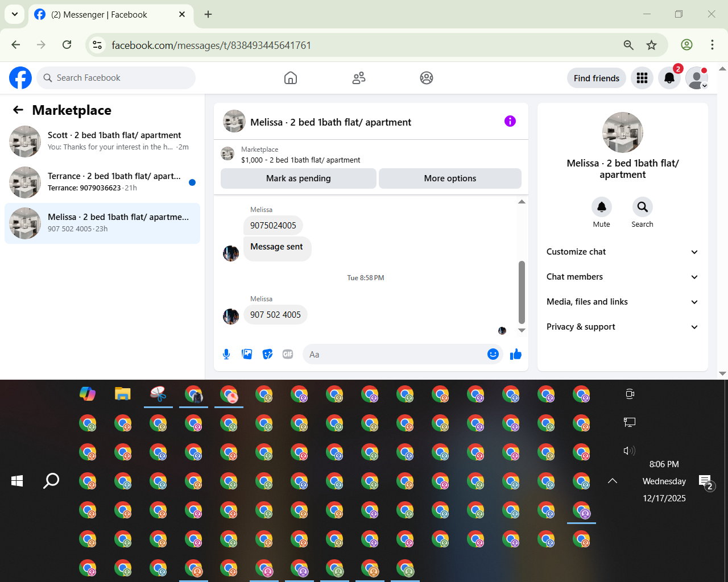Open Copilot from the taskbar

[x=88, y=394]
